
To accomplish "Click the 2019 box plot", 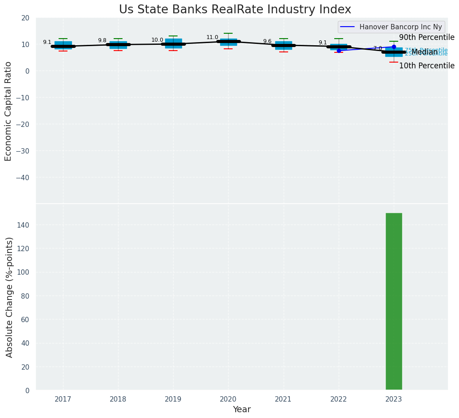I will click(x=173, y=43).
